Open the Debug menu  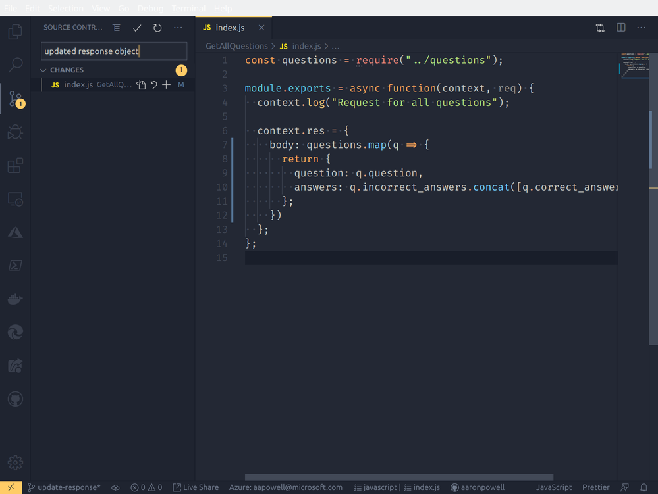[150, 8]
